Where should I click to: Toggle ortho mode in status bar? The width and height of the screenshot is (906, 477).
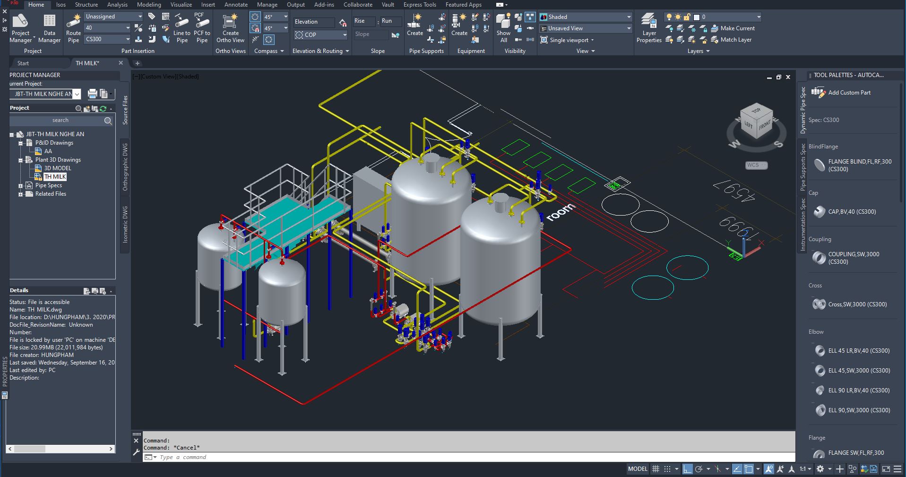point(687,469)
